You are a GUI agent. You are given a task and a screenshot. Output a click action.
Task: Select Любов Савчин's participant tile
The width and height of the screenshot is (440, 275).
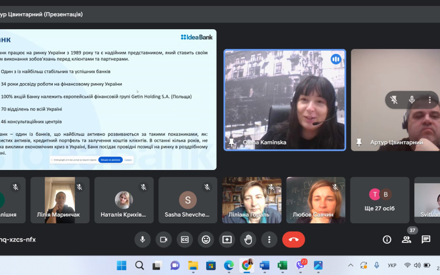click(316, 200)
